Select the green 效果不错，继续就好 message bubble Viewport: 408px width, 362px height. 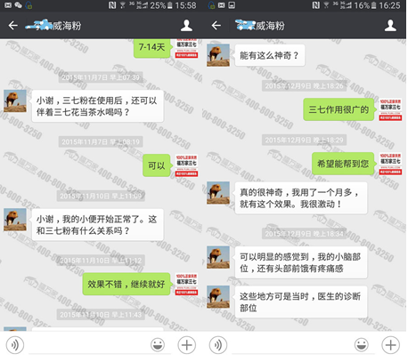(126, 284)
